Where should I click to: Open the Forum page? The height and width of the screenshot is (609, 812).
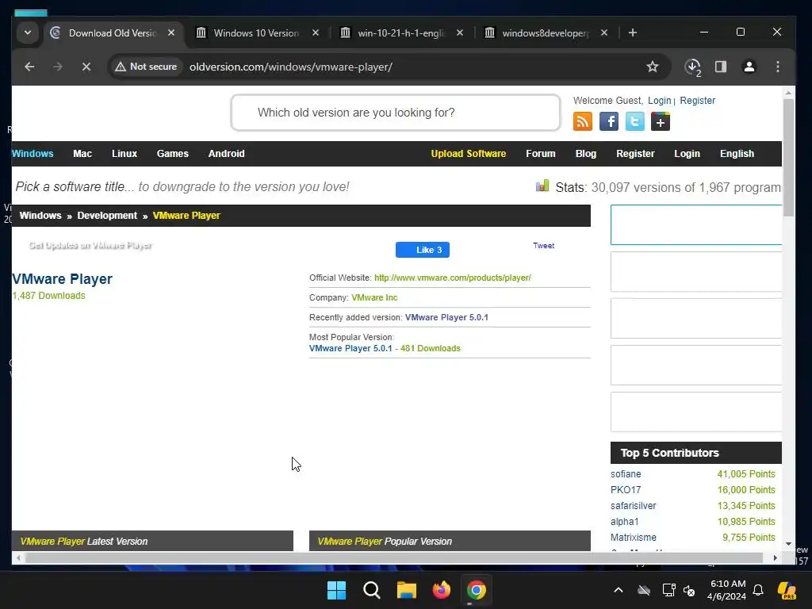tap(541, 154)
